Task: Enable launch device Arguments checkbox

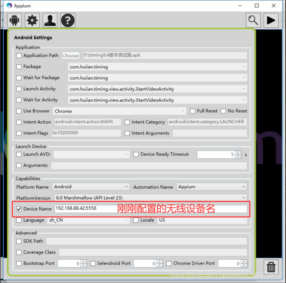Action: pyautogui.click(x=19, y=165)
